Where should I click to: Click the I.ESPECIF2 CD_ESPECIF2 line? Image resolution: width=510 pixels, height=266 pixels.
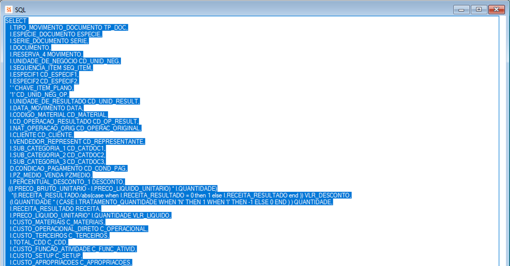[44, 81]
